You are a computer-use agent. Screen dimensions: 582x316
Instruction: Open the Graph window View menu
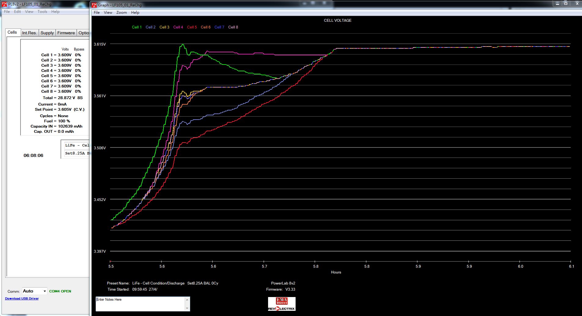coord(108,13)
